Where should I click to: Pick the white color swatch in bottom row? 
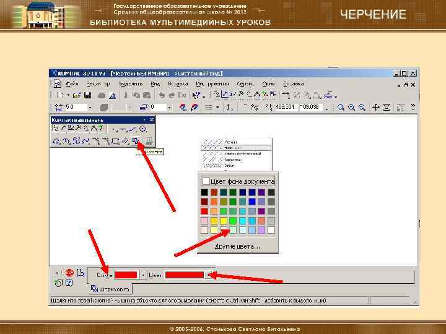click(x=271, y=229)
